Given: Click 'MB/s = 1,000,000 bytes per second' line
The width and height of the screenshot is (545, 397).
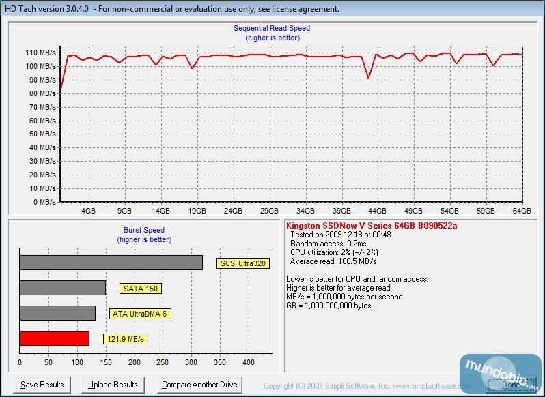Looking at the screenshot, I should (345, 297).
